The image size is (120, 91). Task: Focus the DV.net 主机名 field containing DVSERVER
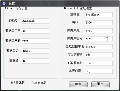click(35, 21)
